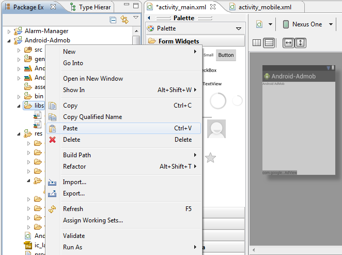
Task: Choose Go Into from context menu
Action: pos(123,63)
